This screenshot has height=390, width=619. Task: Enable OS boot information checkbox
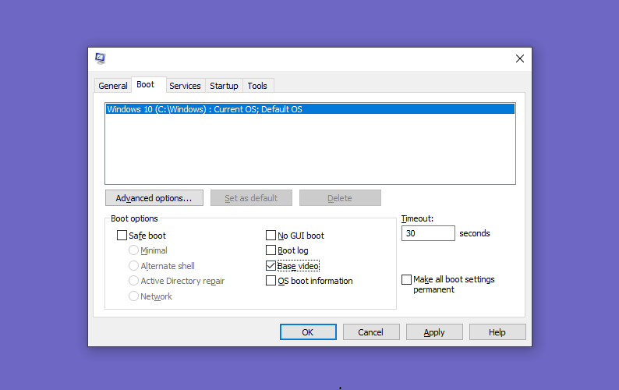(x=271, y=281)
